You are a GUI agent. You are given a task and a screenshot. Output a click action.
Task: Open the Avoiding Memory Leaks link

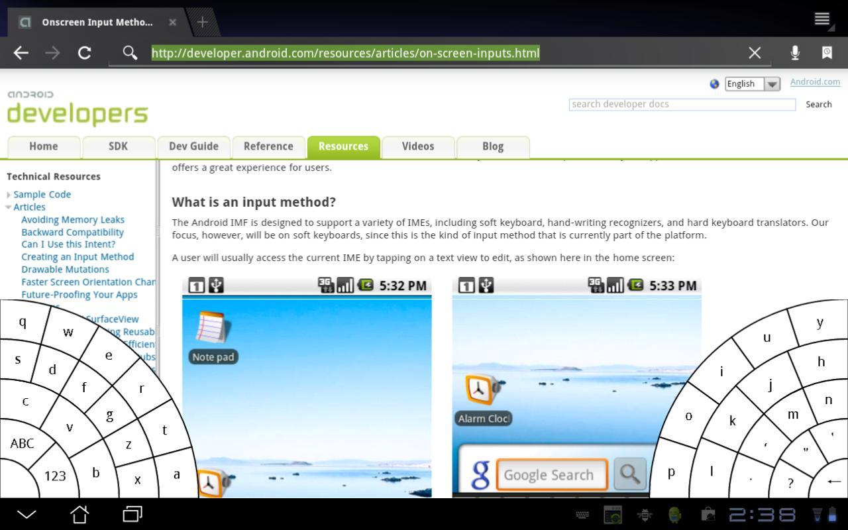point(73,219)
